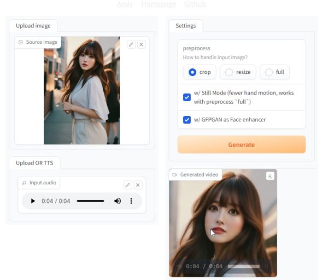328x280 pixels.
Task: Click the input audio seek slider
Action: (90, 201)
